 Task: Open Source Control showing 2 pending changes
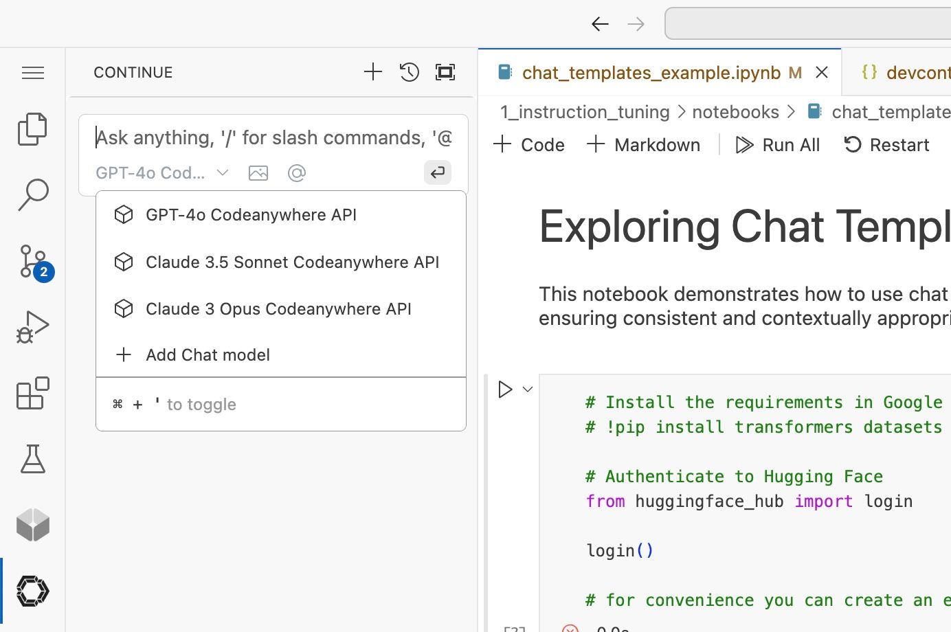click(x=32, y=261)
